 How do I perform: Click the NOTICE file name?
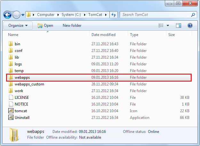[21, 104]
